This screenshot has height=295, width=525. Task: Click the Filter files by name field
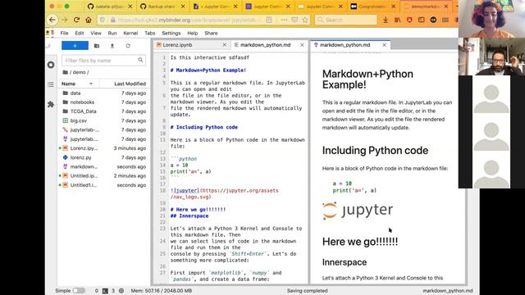click(103, 61)
